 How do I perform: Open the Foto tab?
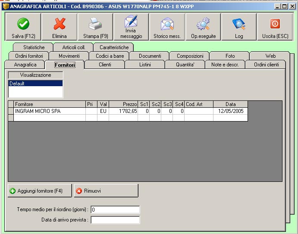pyautogui.click(x=230, y=56)
